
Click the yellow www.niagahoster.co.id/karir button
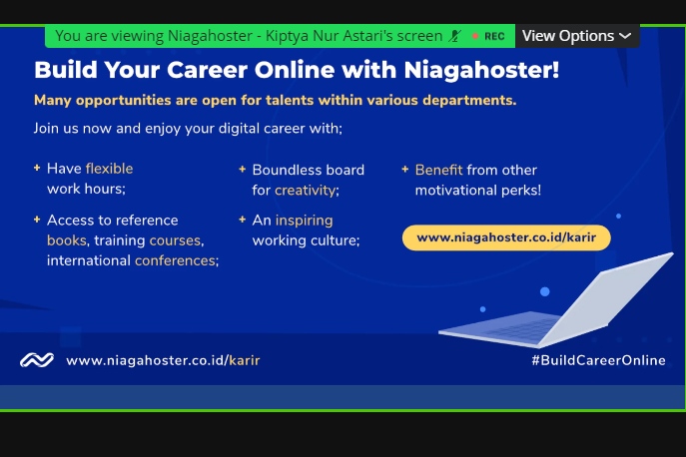pos(506,237)
